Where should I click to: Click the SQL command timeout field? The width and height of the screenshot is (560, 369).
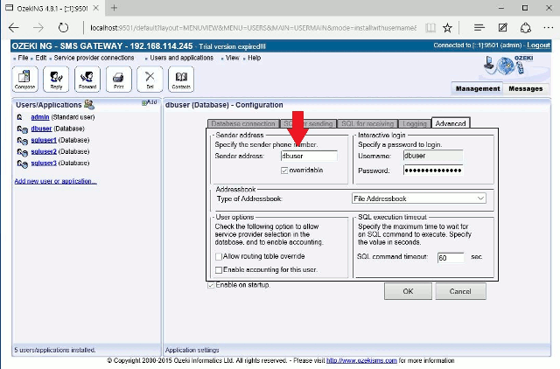tap(451, 258)
